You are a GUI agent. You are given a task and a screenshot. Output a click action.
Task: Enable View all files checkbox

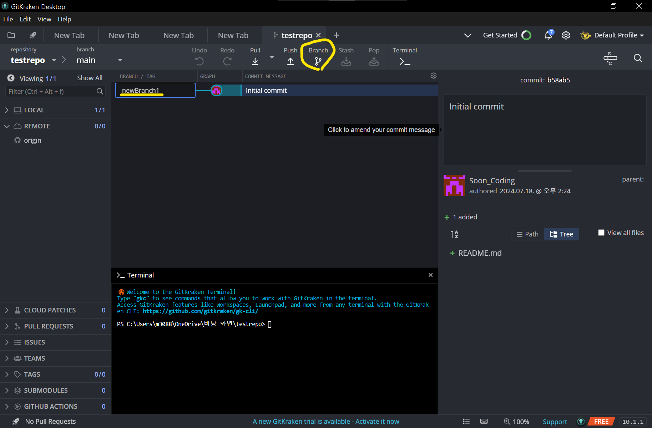click(601, 233)
